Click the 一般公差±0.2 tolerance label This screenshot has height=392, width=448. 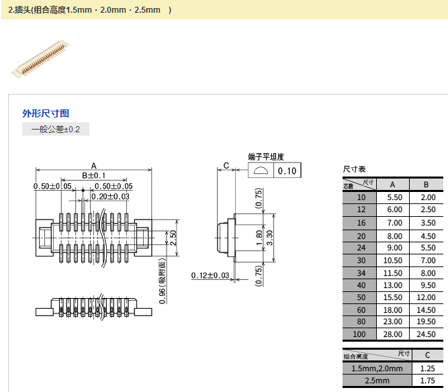(56, 130)
